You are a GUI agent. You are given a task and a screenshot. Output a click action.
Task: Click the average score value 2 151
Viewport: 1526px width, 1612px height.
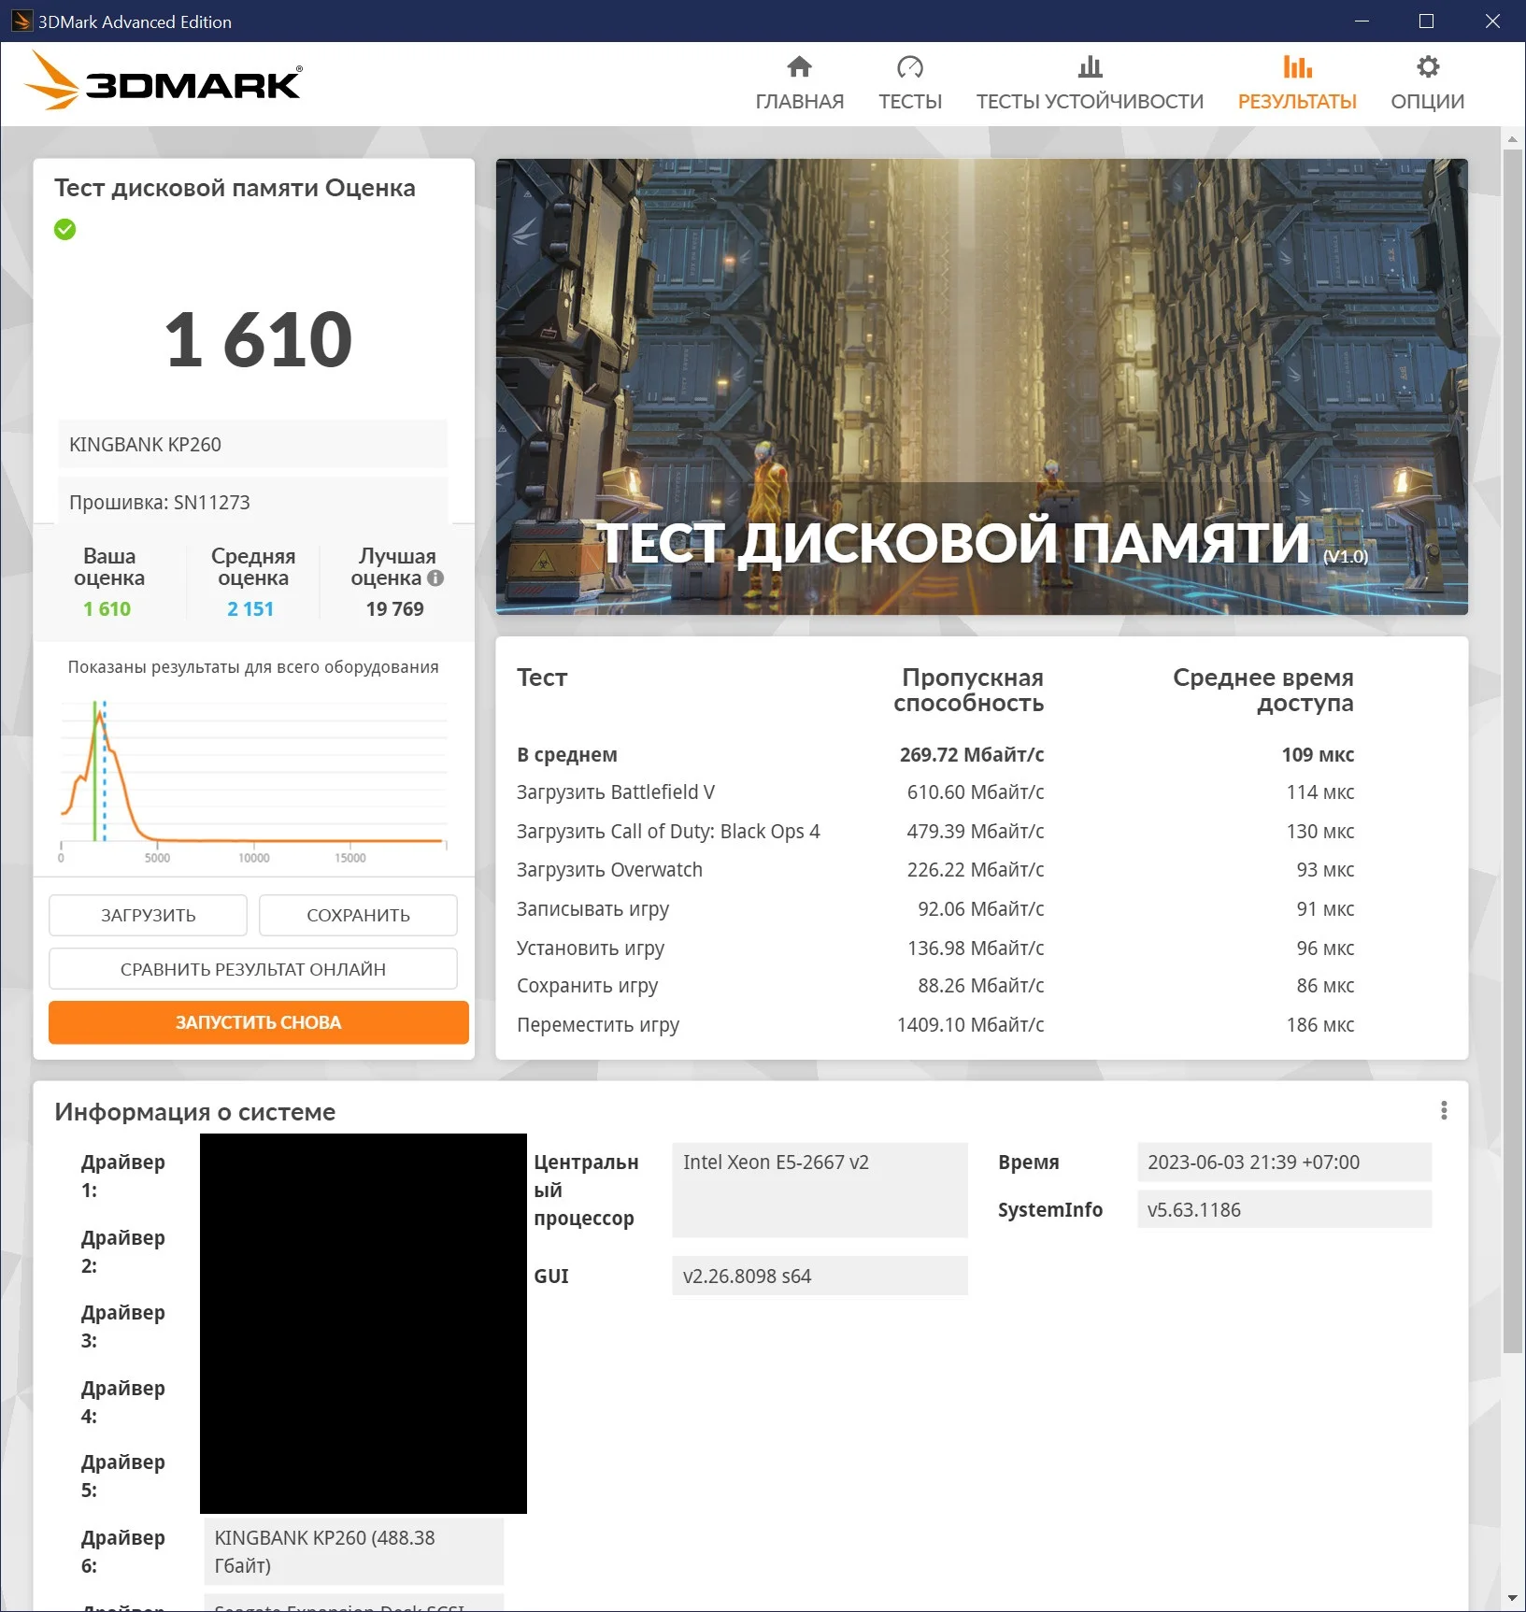coord(250,609)
